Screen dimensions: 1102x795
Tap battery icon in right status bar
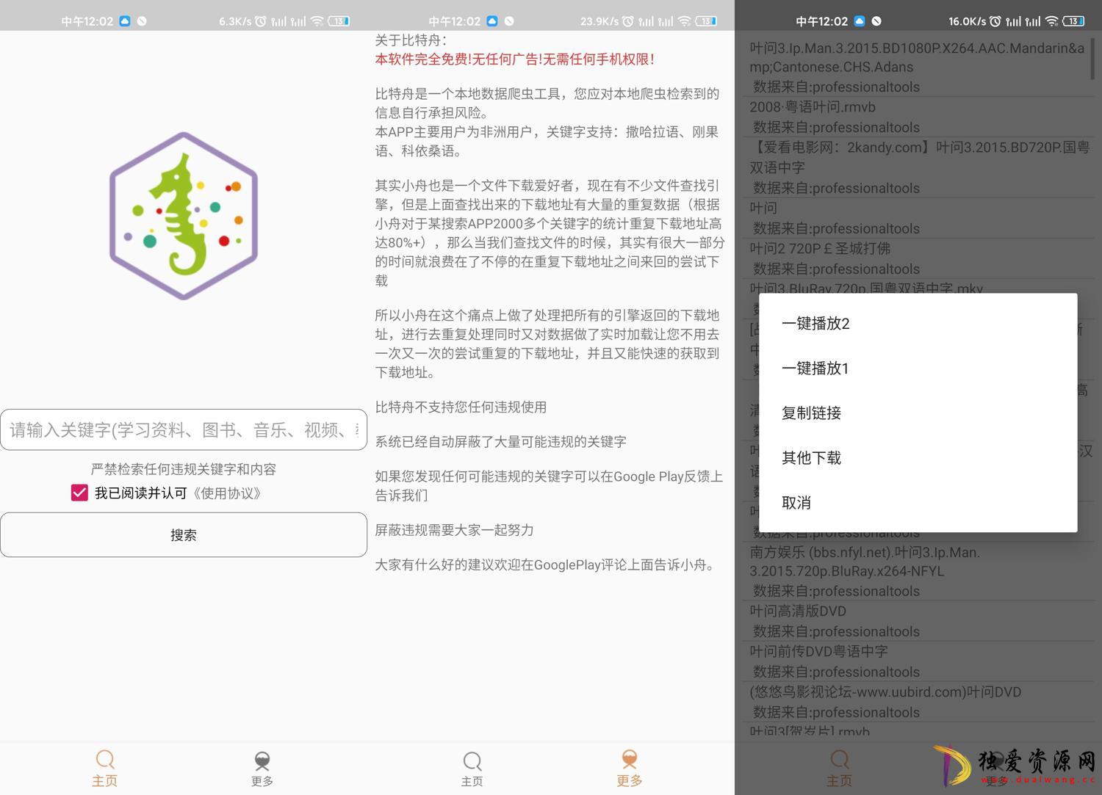[x=1073, y=21]
